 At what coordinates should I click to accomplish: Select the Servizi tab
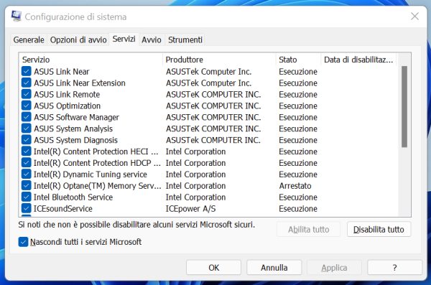pyautogui.click(x=124, y=39)
